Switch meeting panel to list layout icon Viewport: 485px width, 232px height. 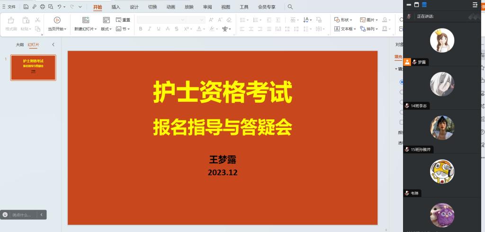coord(424,5)
